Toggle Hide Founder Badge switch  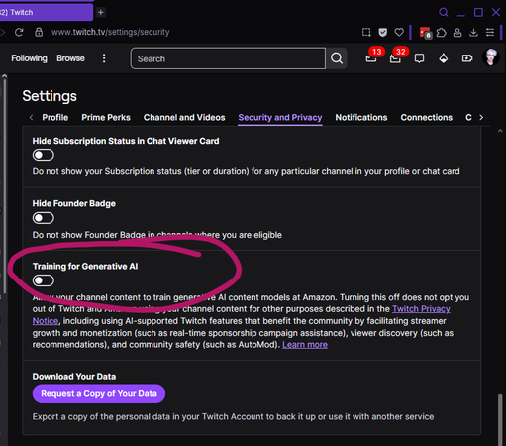click(x=44, y=218)
